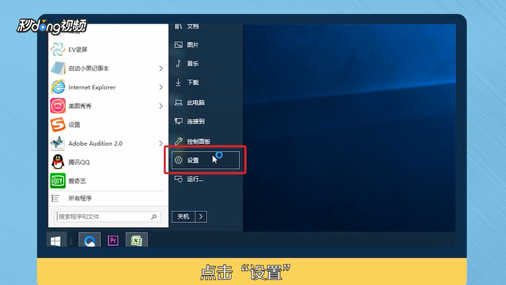
Task: Click the 音乐 label text
Action: (193, 64)
